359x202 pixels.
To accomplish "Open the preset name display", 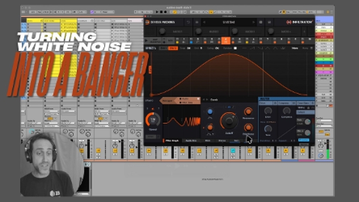I will point(229,22).
